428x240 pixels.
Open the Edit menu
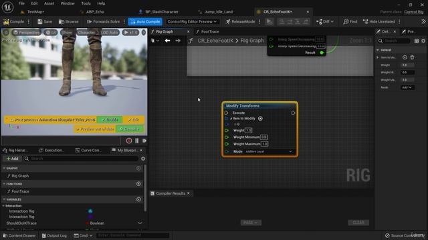[x=34, y=3]
